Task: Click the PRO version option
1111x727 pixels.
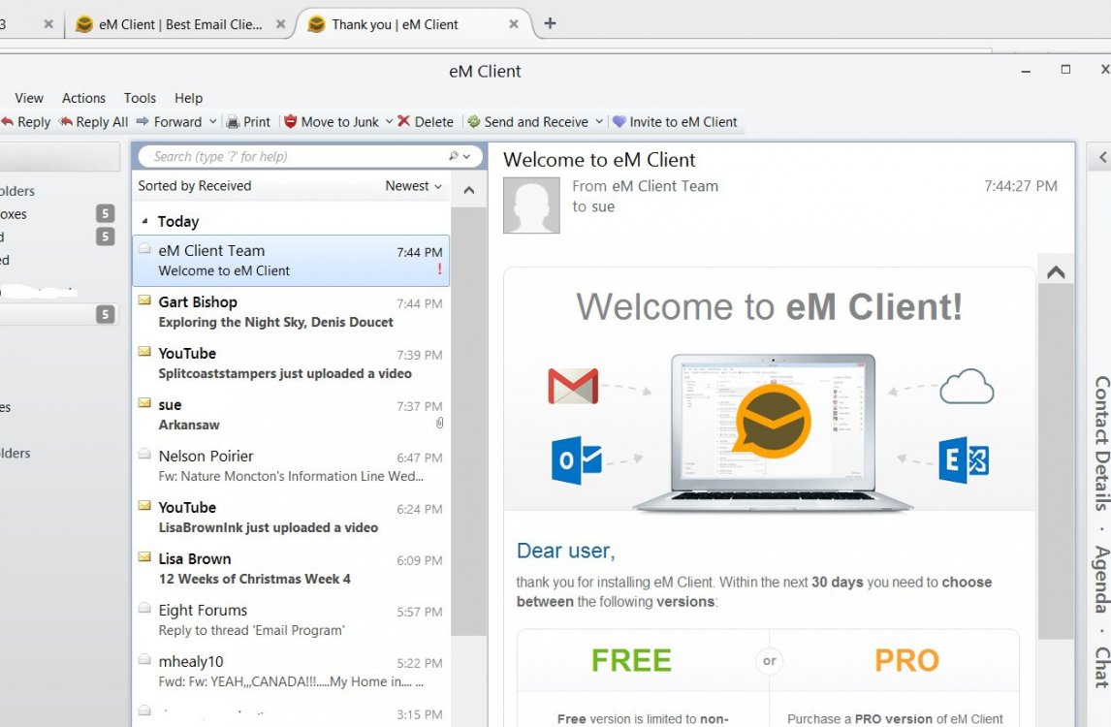Action: [906, 660]
